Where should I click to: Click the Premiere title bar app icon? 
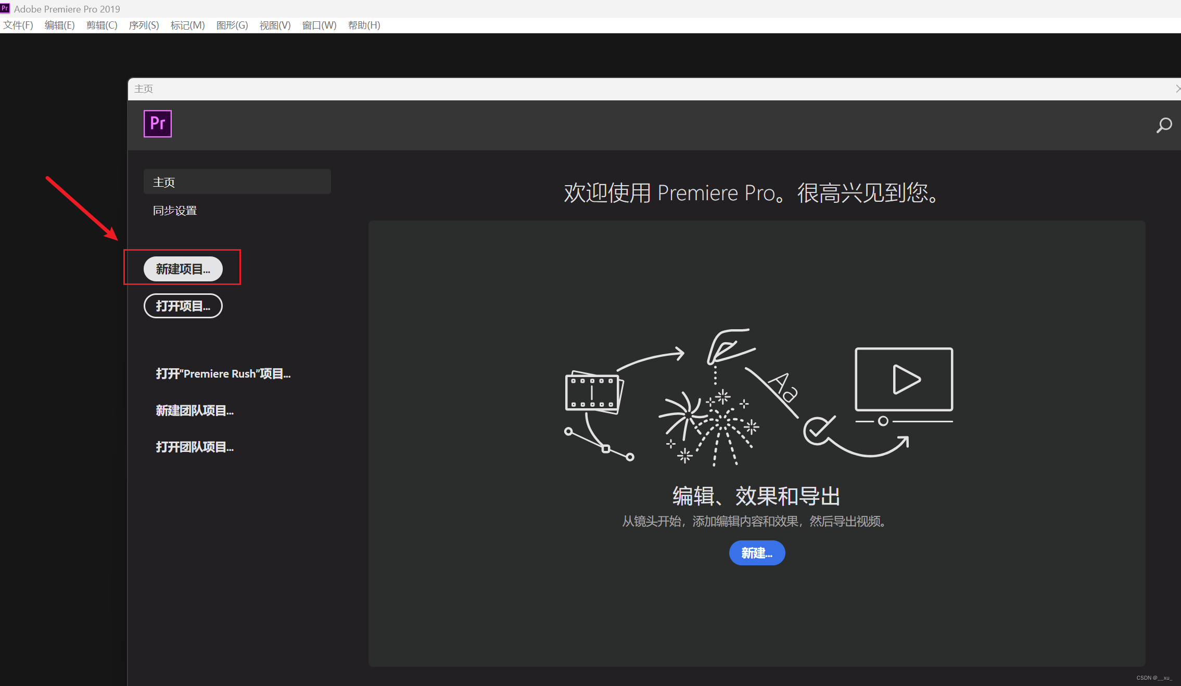[5, 8]
